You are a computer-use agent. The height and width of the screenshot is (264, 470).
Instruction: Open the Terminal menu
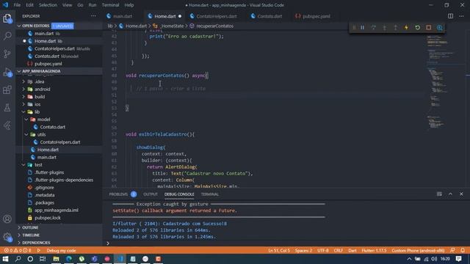pos(110,5)
